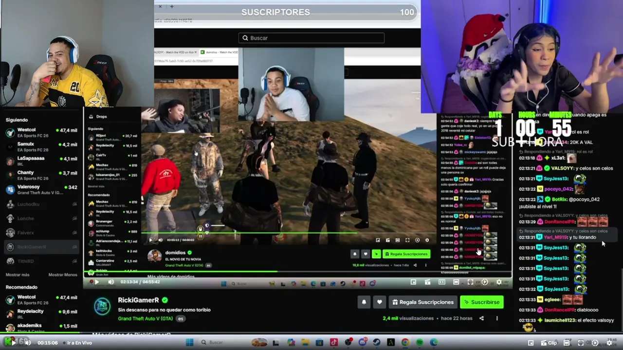Click chat username DonRancelPR saying diablooo

(559, 310)
